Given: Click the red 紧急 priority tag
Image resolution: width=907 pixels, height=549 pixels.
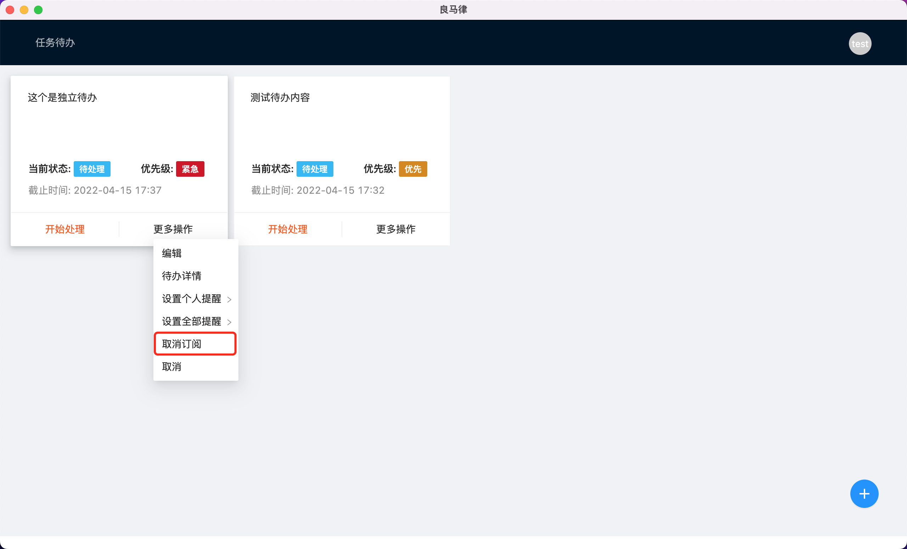Looking at the screenshot, I should 190,169.
